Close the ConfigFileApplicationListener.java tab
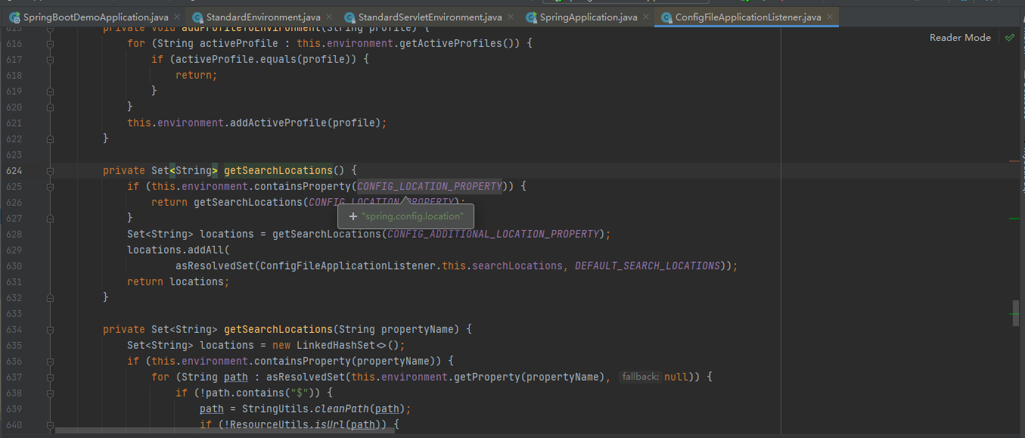1025x438 pixels. pos(830,17)
